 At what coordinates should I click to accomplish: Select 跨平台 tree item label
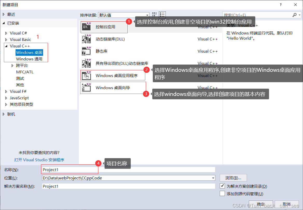coord(22,66)
